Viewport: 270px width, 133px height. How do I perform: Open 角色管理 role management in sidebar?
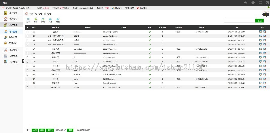coord(11,37)
